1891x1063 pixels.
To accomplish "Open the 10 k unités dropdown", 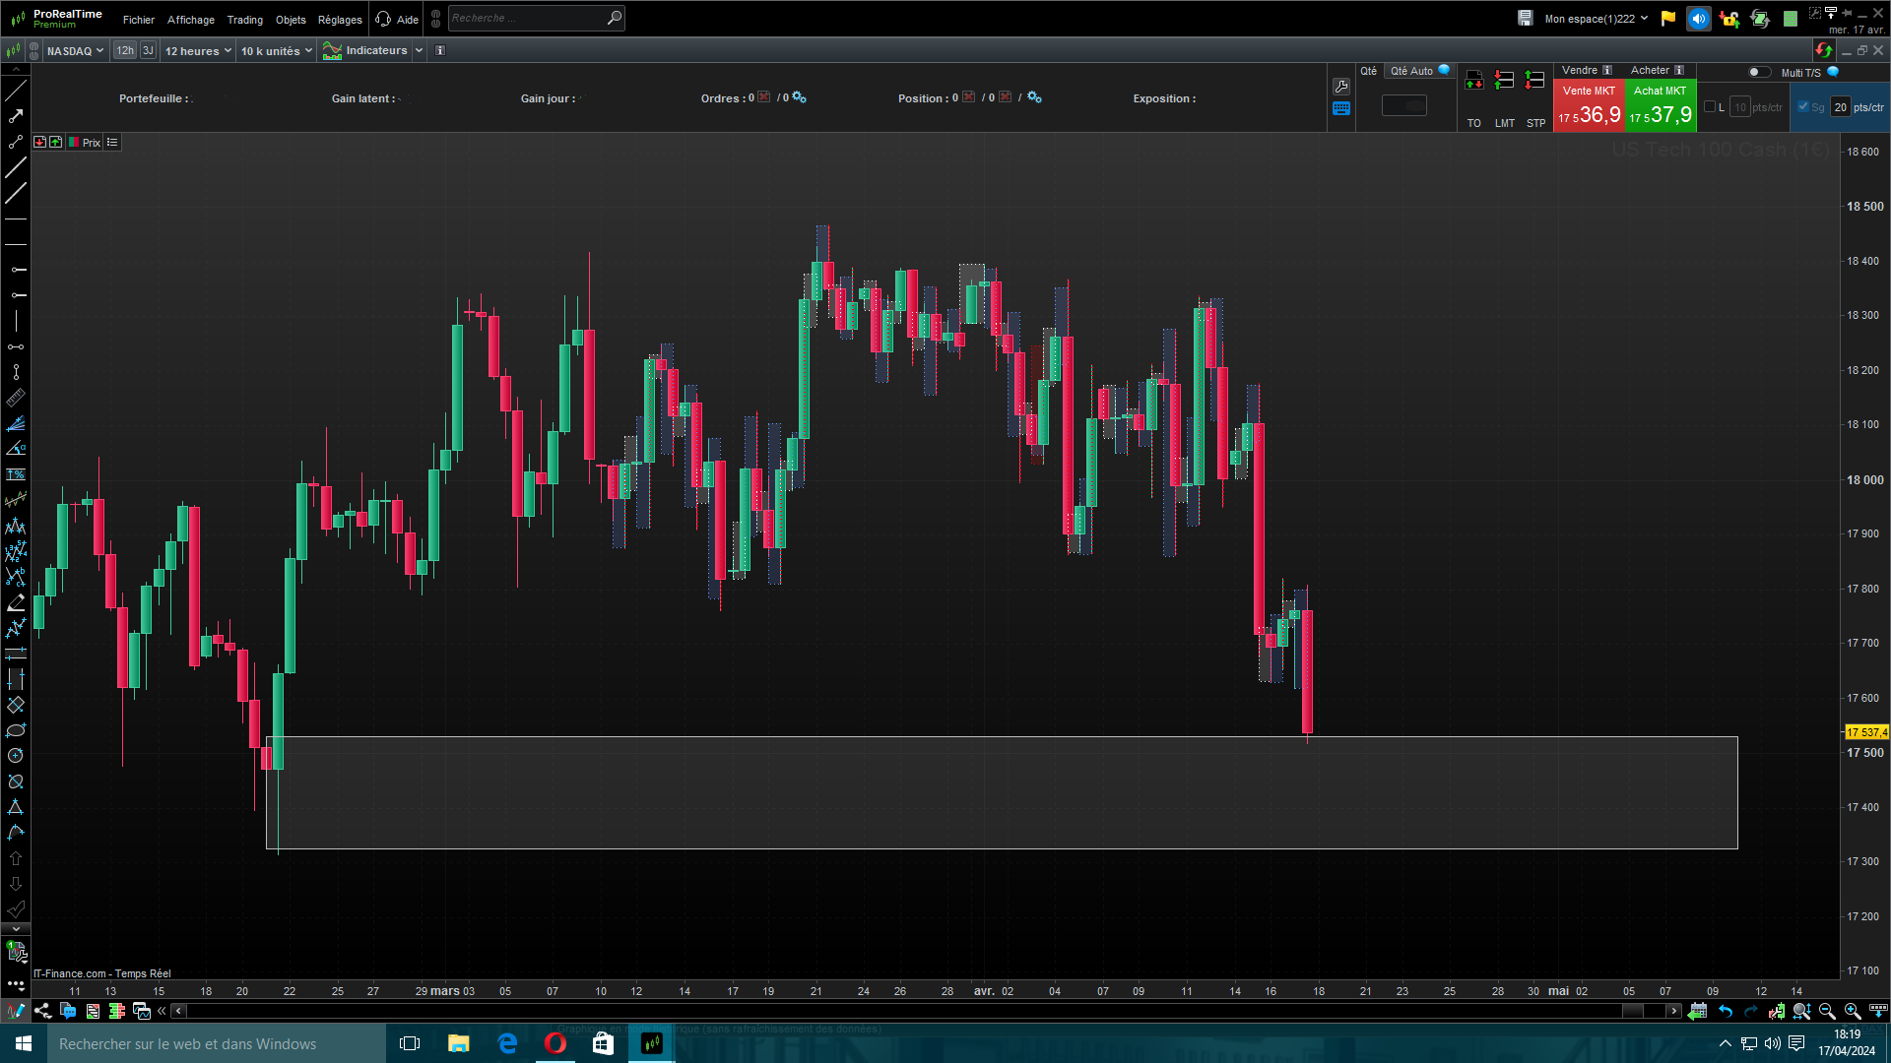I will [x=277, y=51].
